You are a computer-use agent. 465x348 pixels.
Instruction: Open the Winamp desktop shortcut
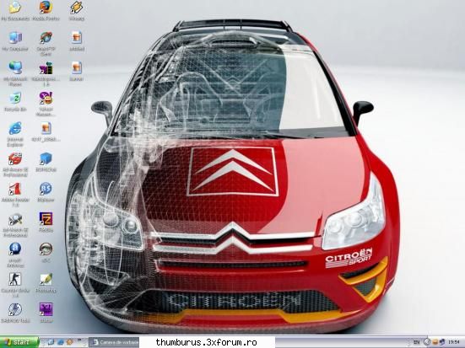pos(77,7)
